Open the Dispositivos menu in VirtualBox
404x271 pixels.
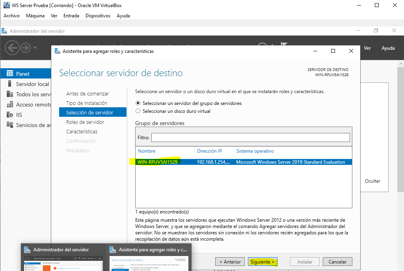pyautogui.click(x=98, y=16)
